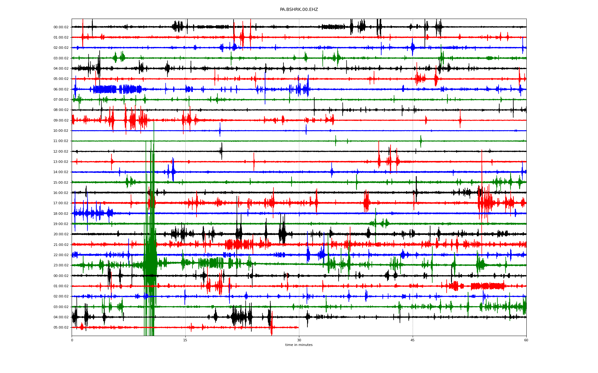
Task: Select the 06:00:02 trace label
Action: [x=61, y=89]
